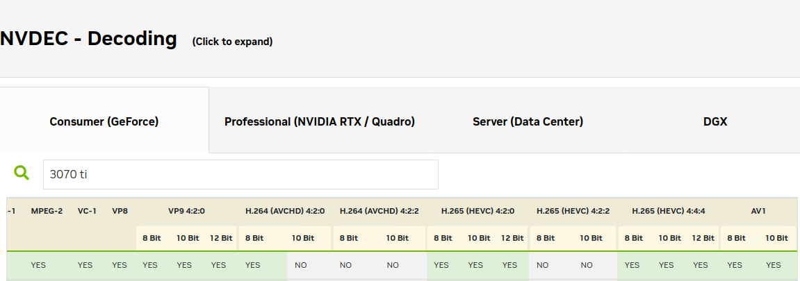Click the VP9 4:2:0 column header
800x281 pixels.
pos(186,211)
